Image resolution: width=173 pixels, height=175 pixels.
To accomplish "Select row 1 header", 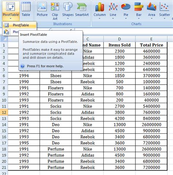I will pyautogui.click(x=4, y=45).
